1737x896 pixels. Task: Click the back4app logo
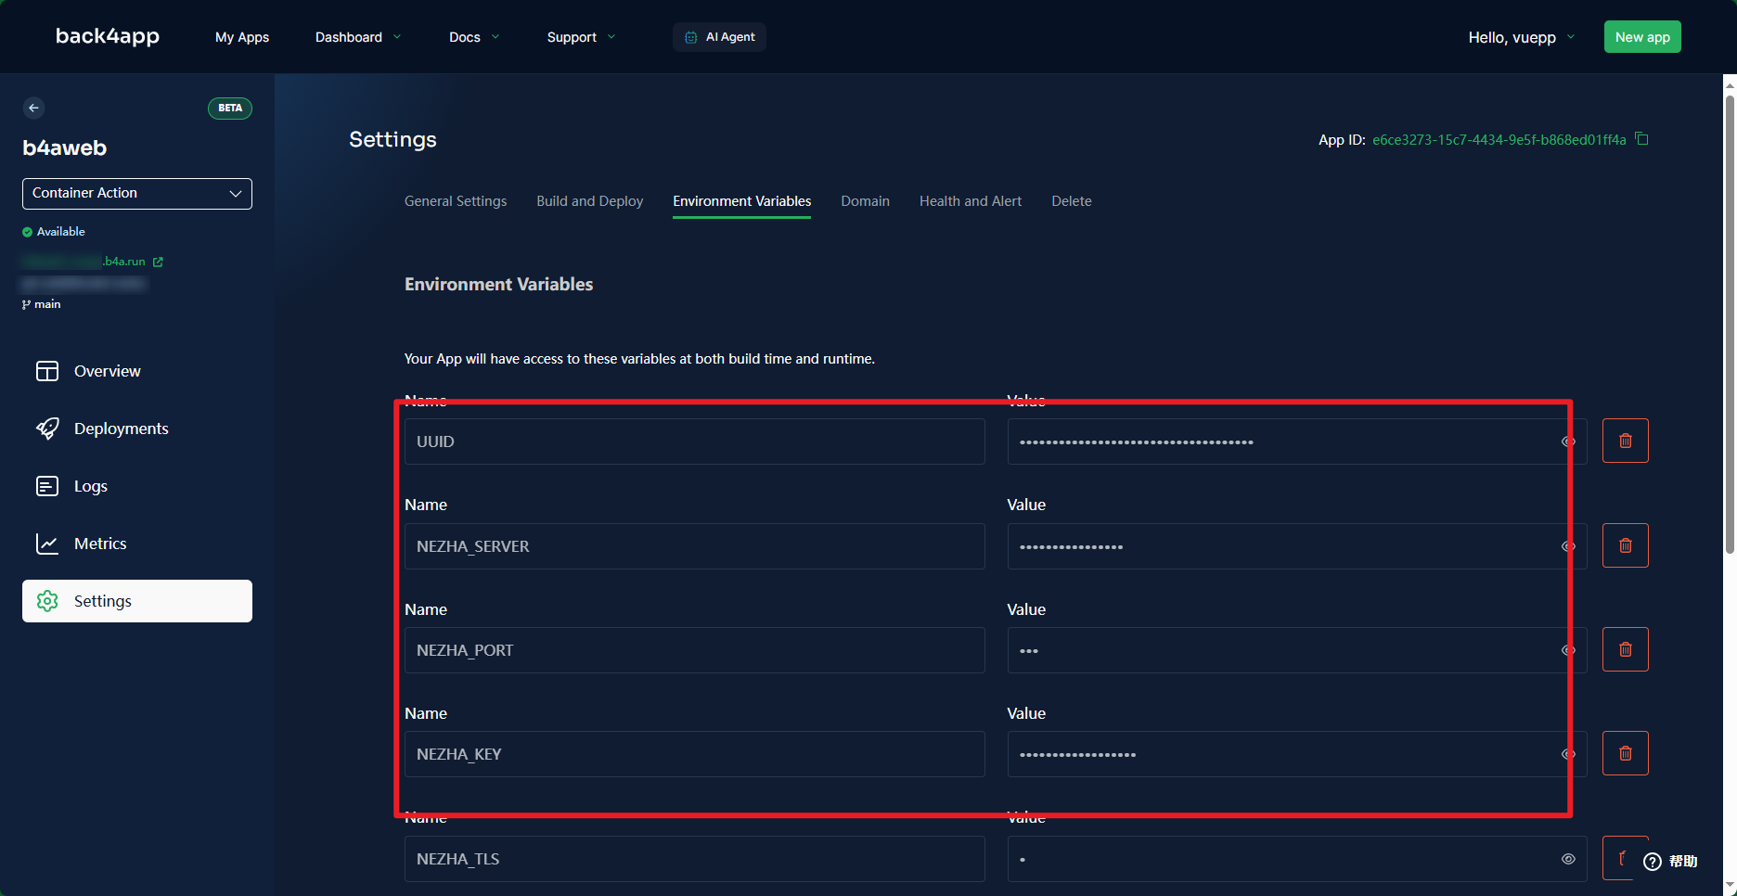click(108, 36)
